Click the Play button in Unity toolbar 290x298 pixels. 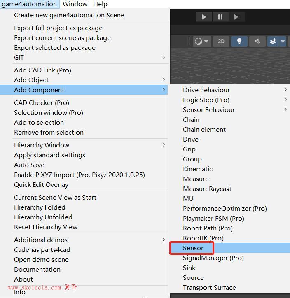(204, 17)
